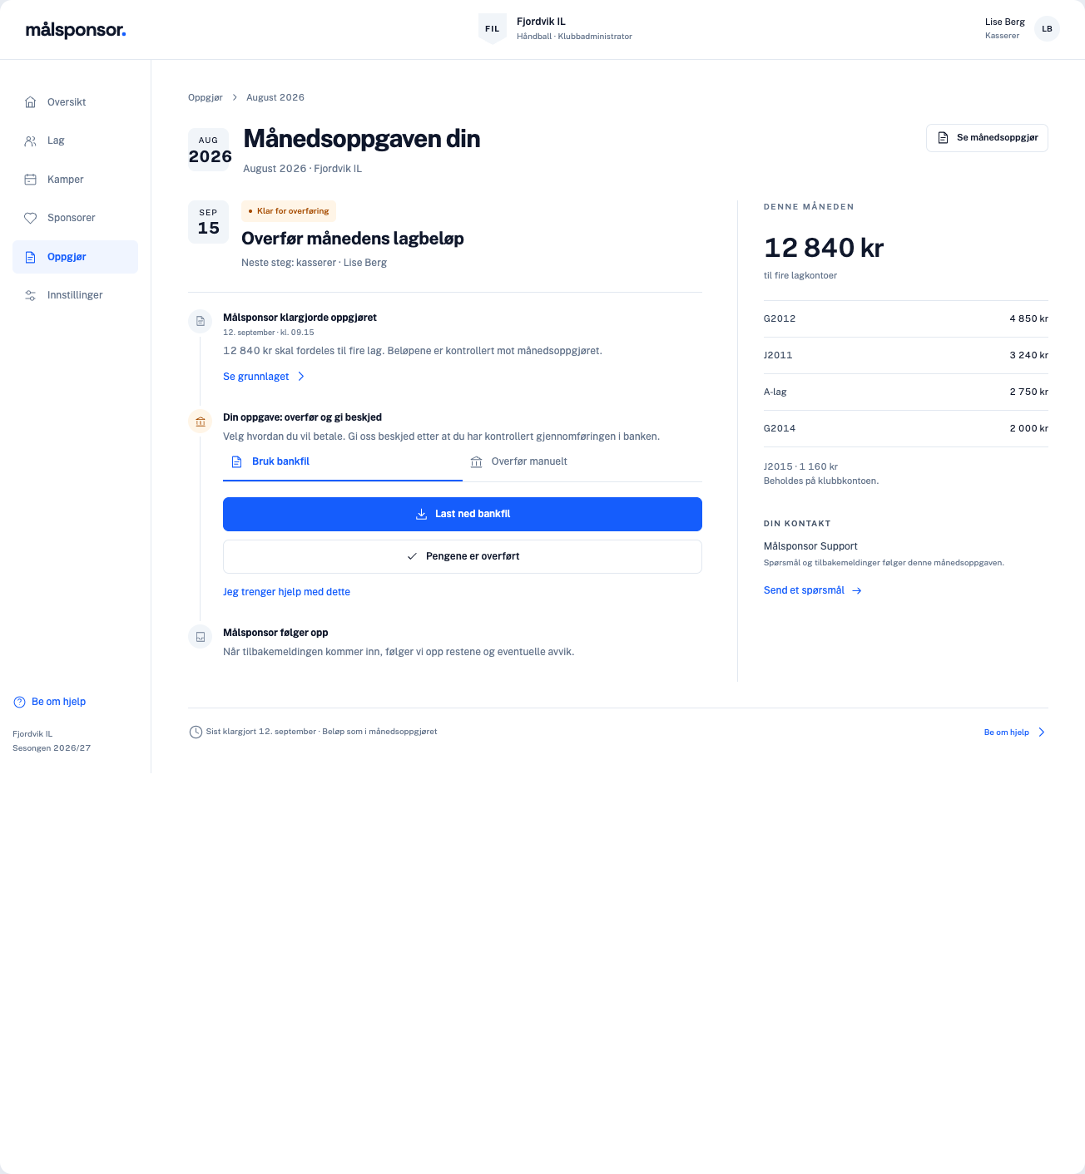This screenshot has width=1085, height=1174.
Task: Click the download icon in Last ned bankfil
Action: (x=422, y=514)
